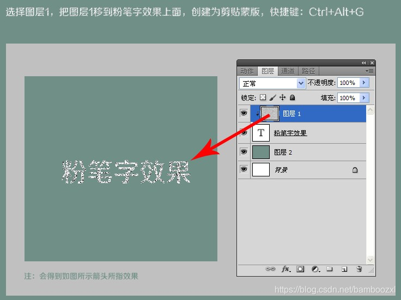Click the 不透明度 100% field
The image size is (401, 300).
click(349, 83)
